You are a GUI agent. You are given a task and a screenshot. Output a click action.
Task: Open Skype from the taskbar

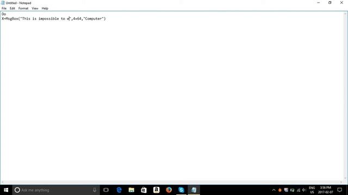(181, 190)
